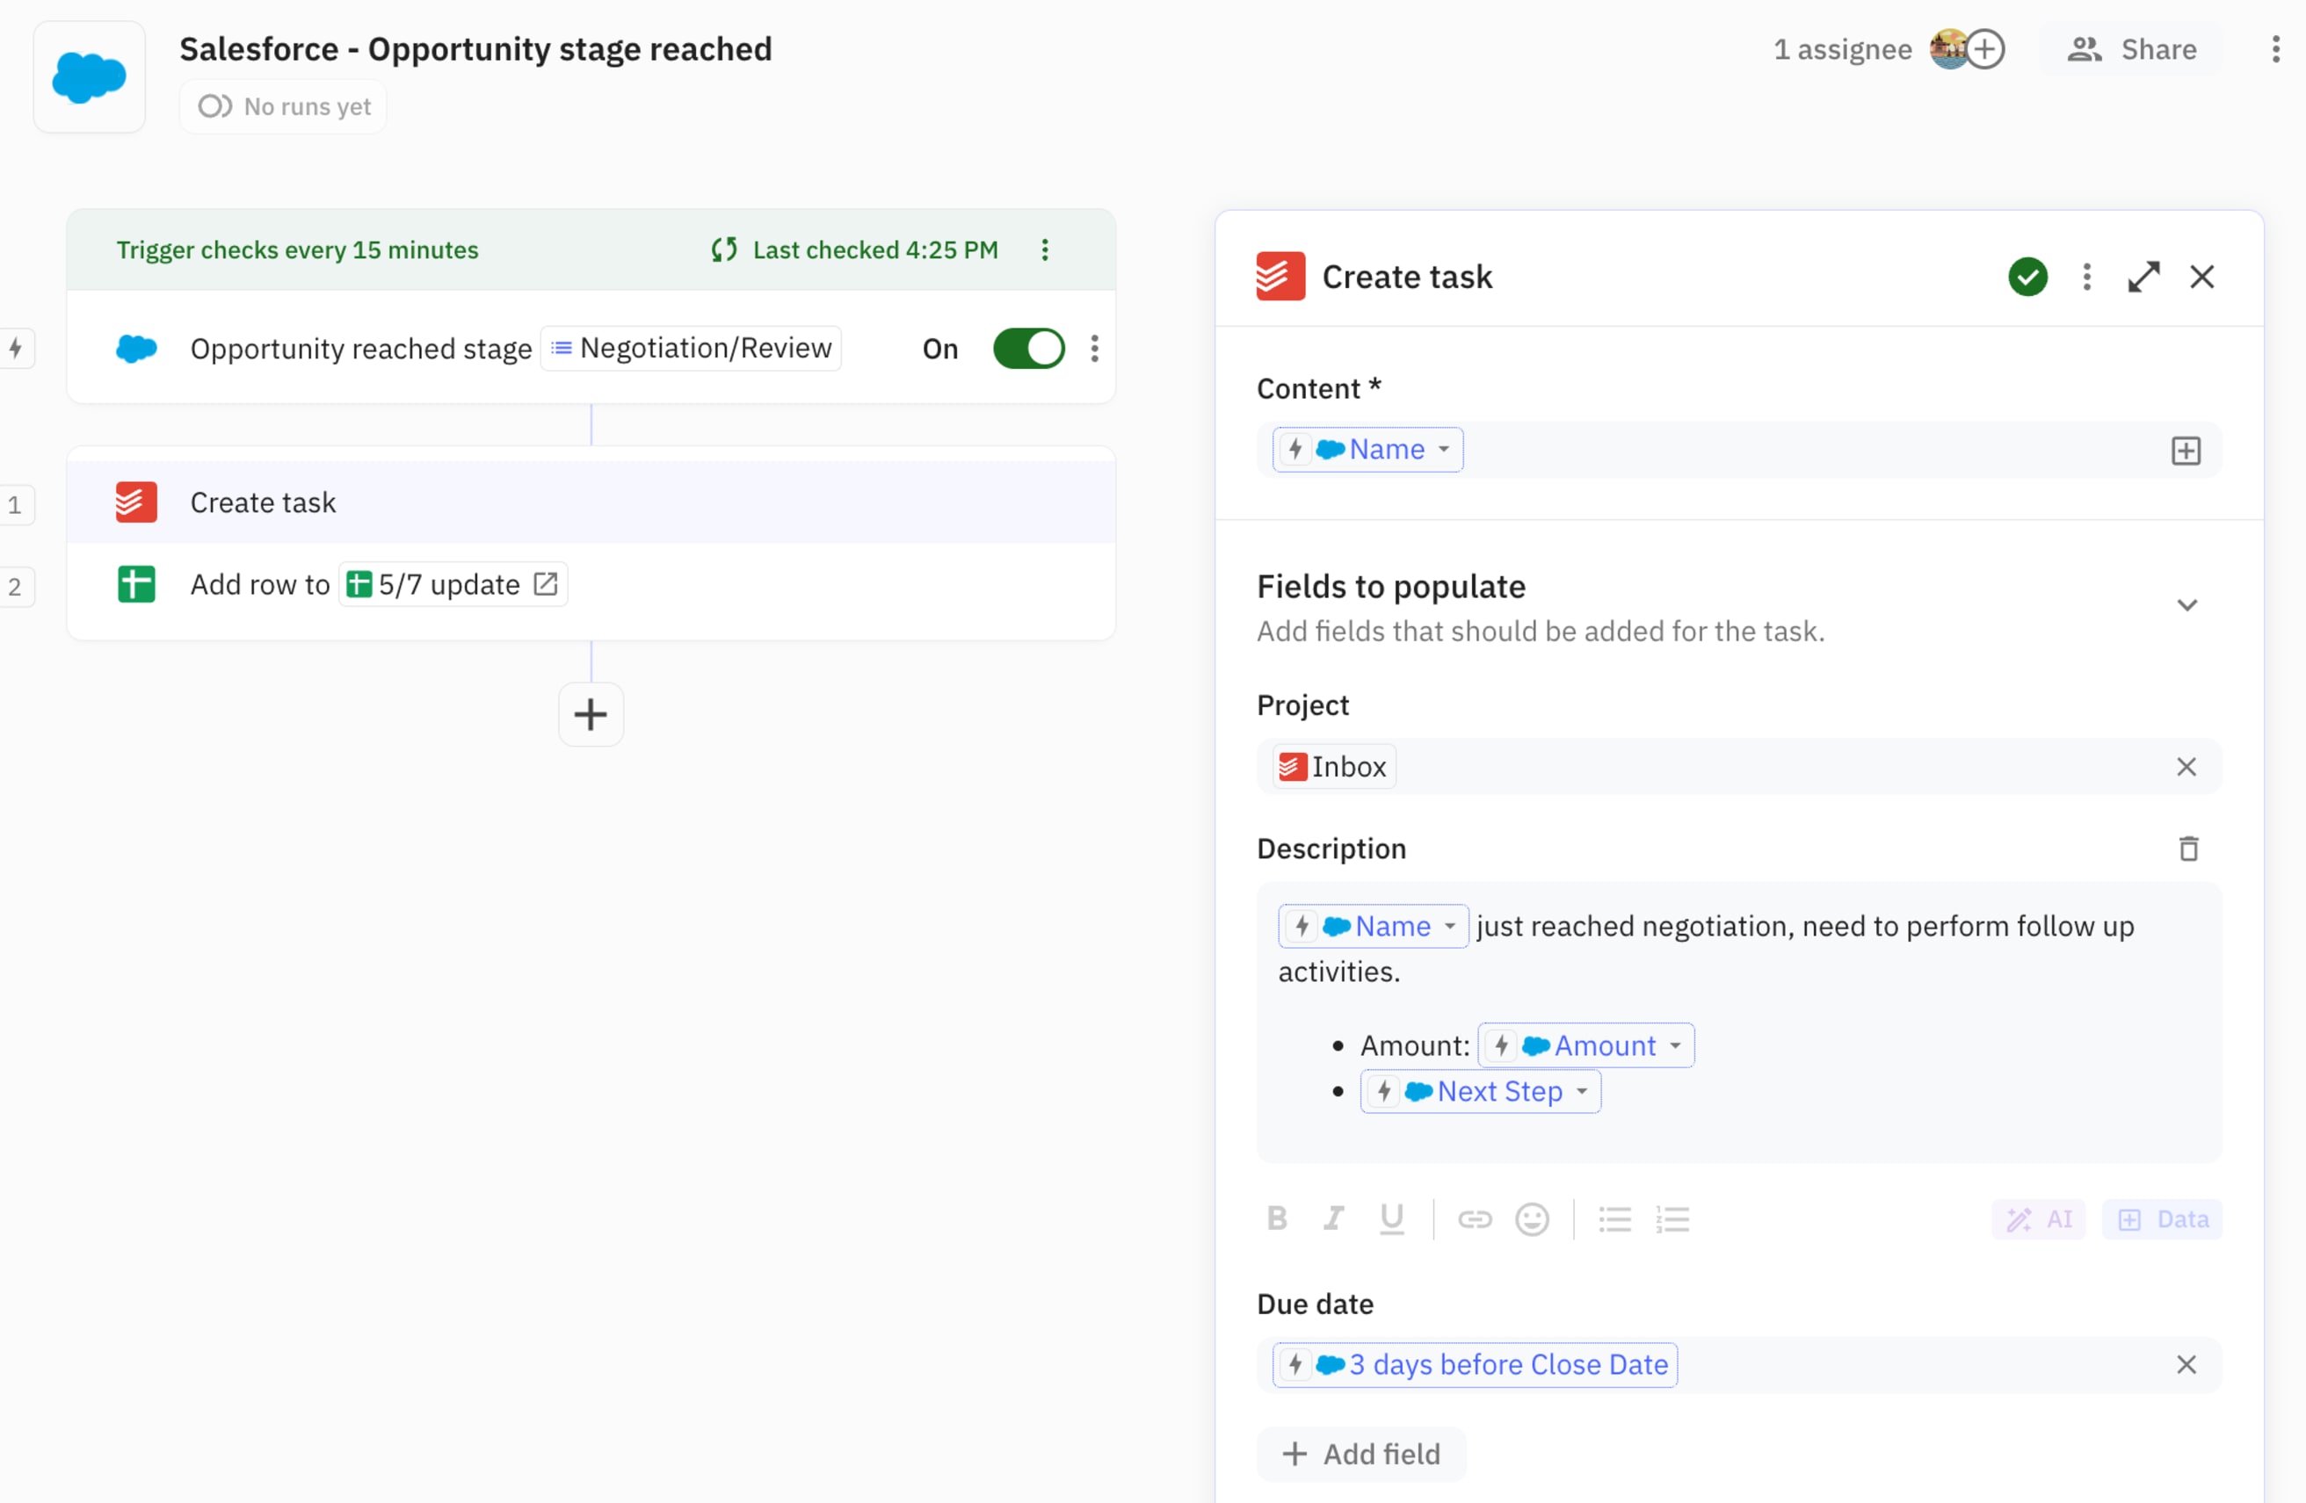Toggle bold formatting in the description editor

click(x=1277, y=1219)
